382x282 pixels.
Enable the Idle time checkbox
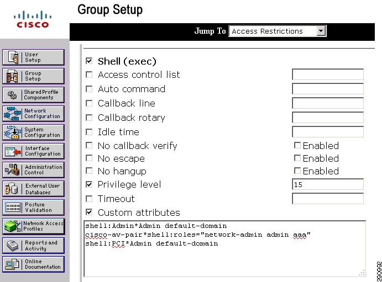(x=89, y=132)
